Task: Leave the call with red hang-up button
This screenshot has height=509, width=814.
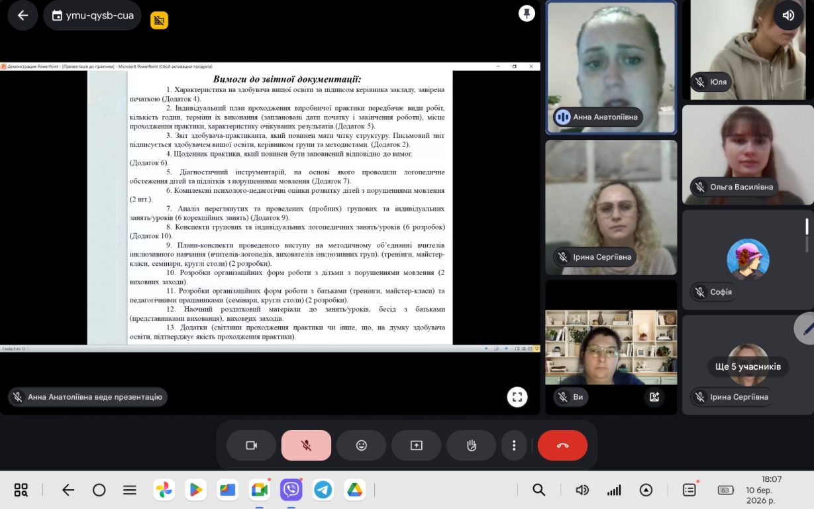Action: (562, 445)
